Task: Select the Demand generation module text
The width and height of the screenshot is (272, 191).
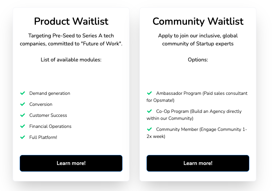Action: pyautogui.click(x=50, y=93)
